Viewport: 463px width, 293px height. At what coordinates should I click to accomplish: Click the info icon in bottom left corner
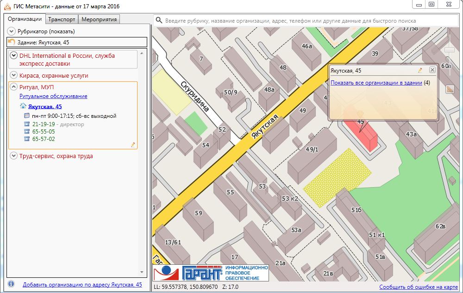pyautogui.click(x=11, y=284)
